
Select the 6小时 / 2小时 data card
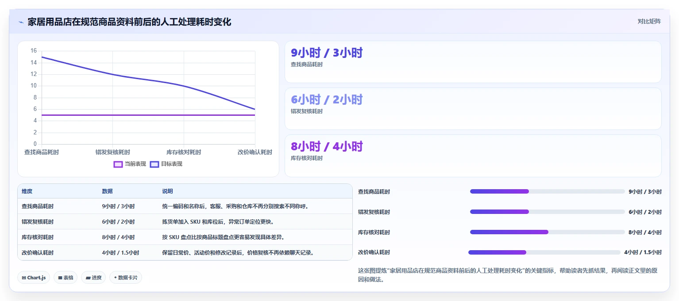pyautogui.click(x=473, y=109)
